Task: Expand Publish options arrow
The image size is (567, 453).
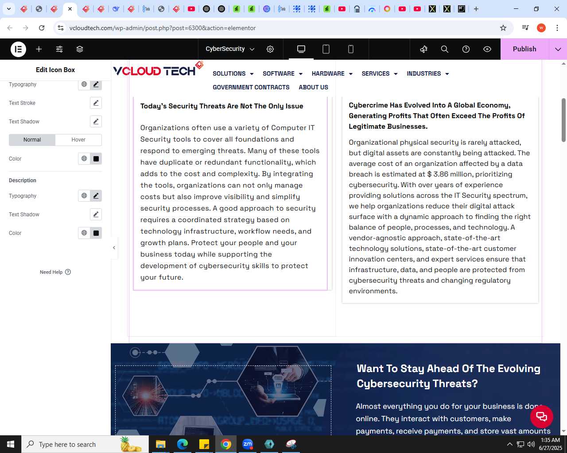Action: 558,49
